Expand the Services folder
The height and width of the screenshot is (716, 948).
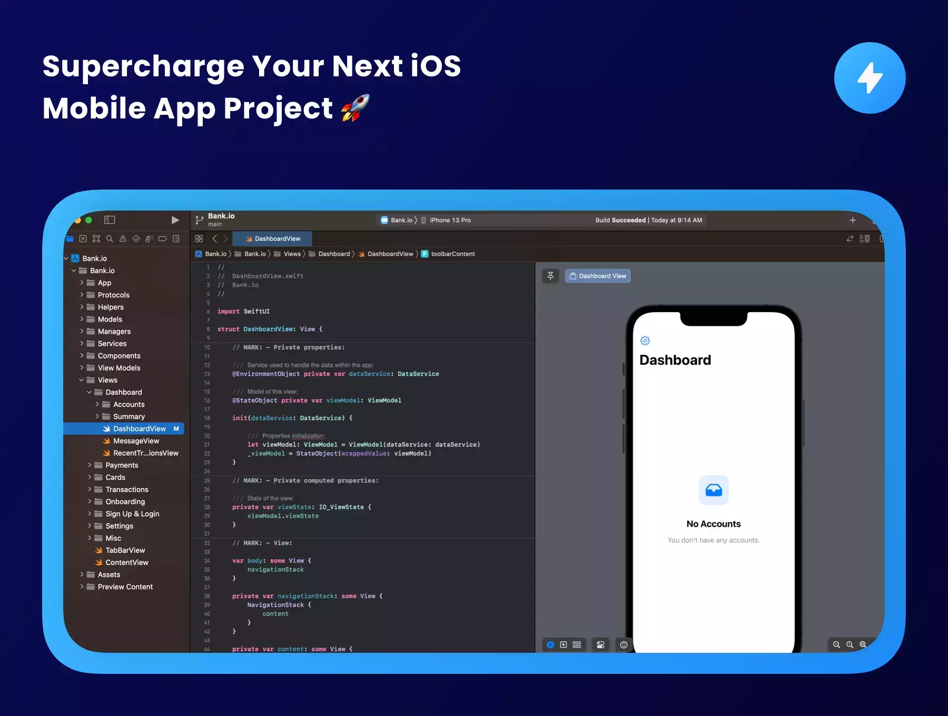point(82,343)
